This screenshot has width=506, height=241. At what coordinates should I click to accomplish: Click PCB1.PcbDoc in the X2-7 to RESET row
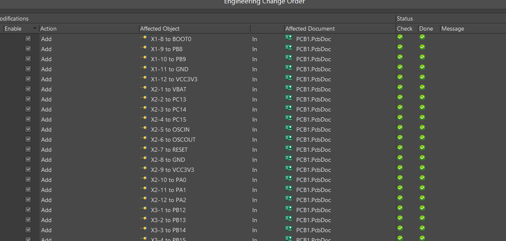[313, 150]
